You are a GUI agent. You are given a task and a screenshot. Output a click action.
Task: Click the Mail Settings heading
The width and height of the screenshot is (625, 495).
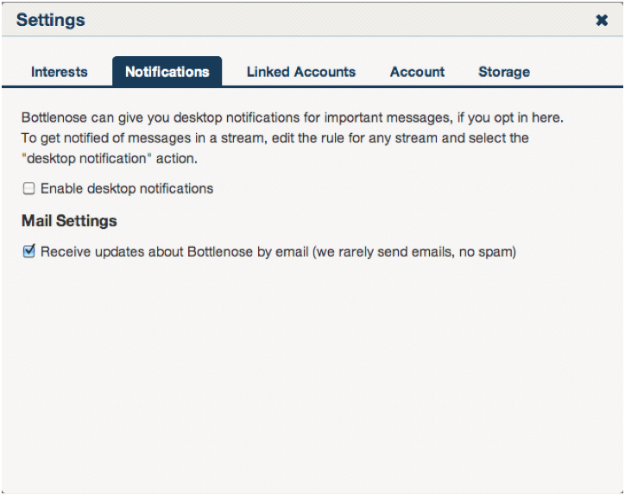tap(69, 221)
